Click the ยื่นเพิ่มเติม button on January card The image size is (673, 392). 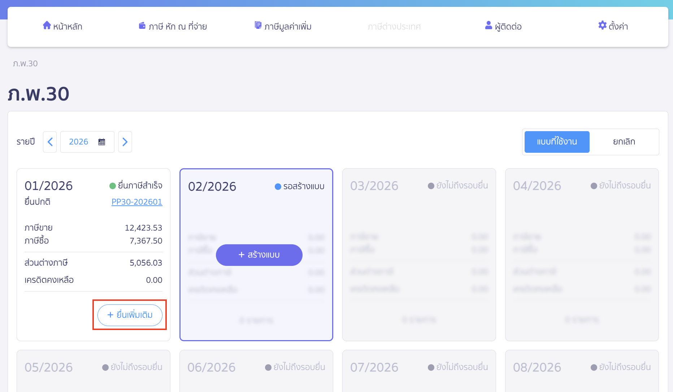pos(129,315)
